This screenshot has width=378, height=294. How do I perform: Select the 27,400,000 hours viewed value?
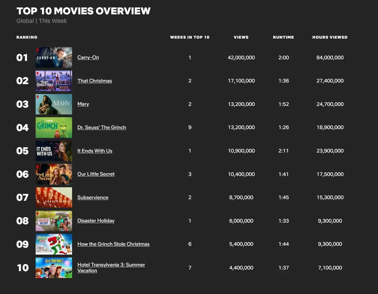(x=330, y=81)
